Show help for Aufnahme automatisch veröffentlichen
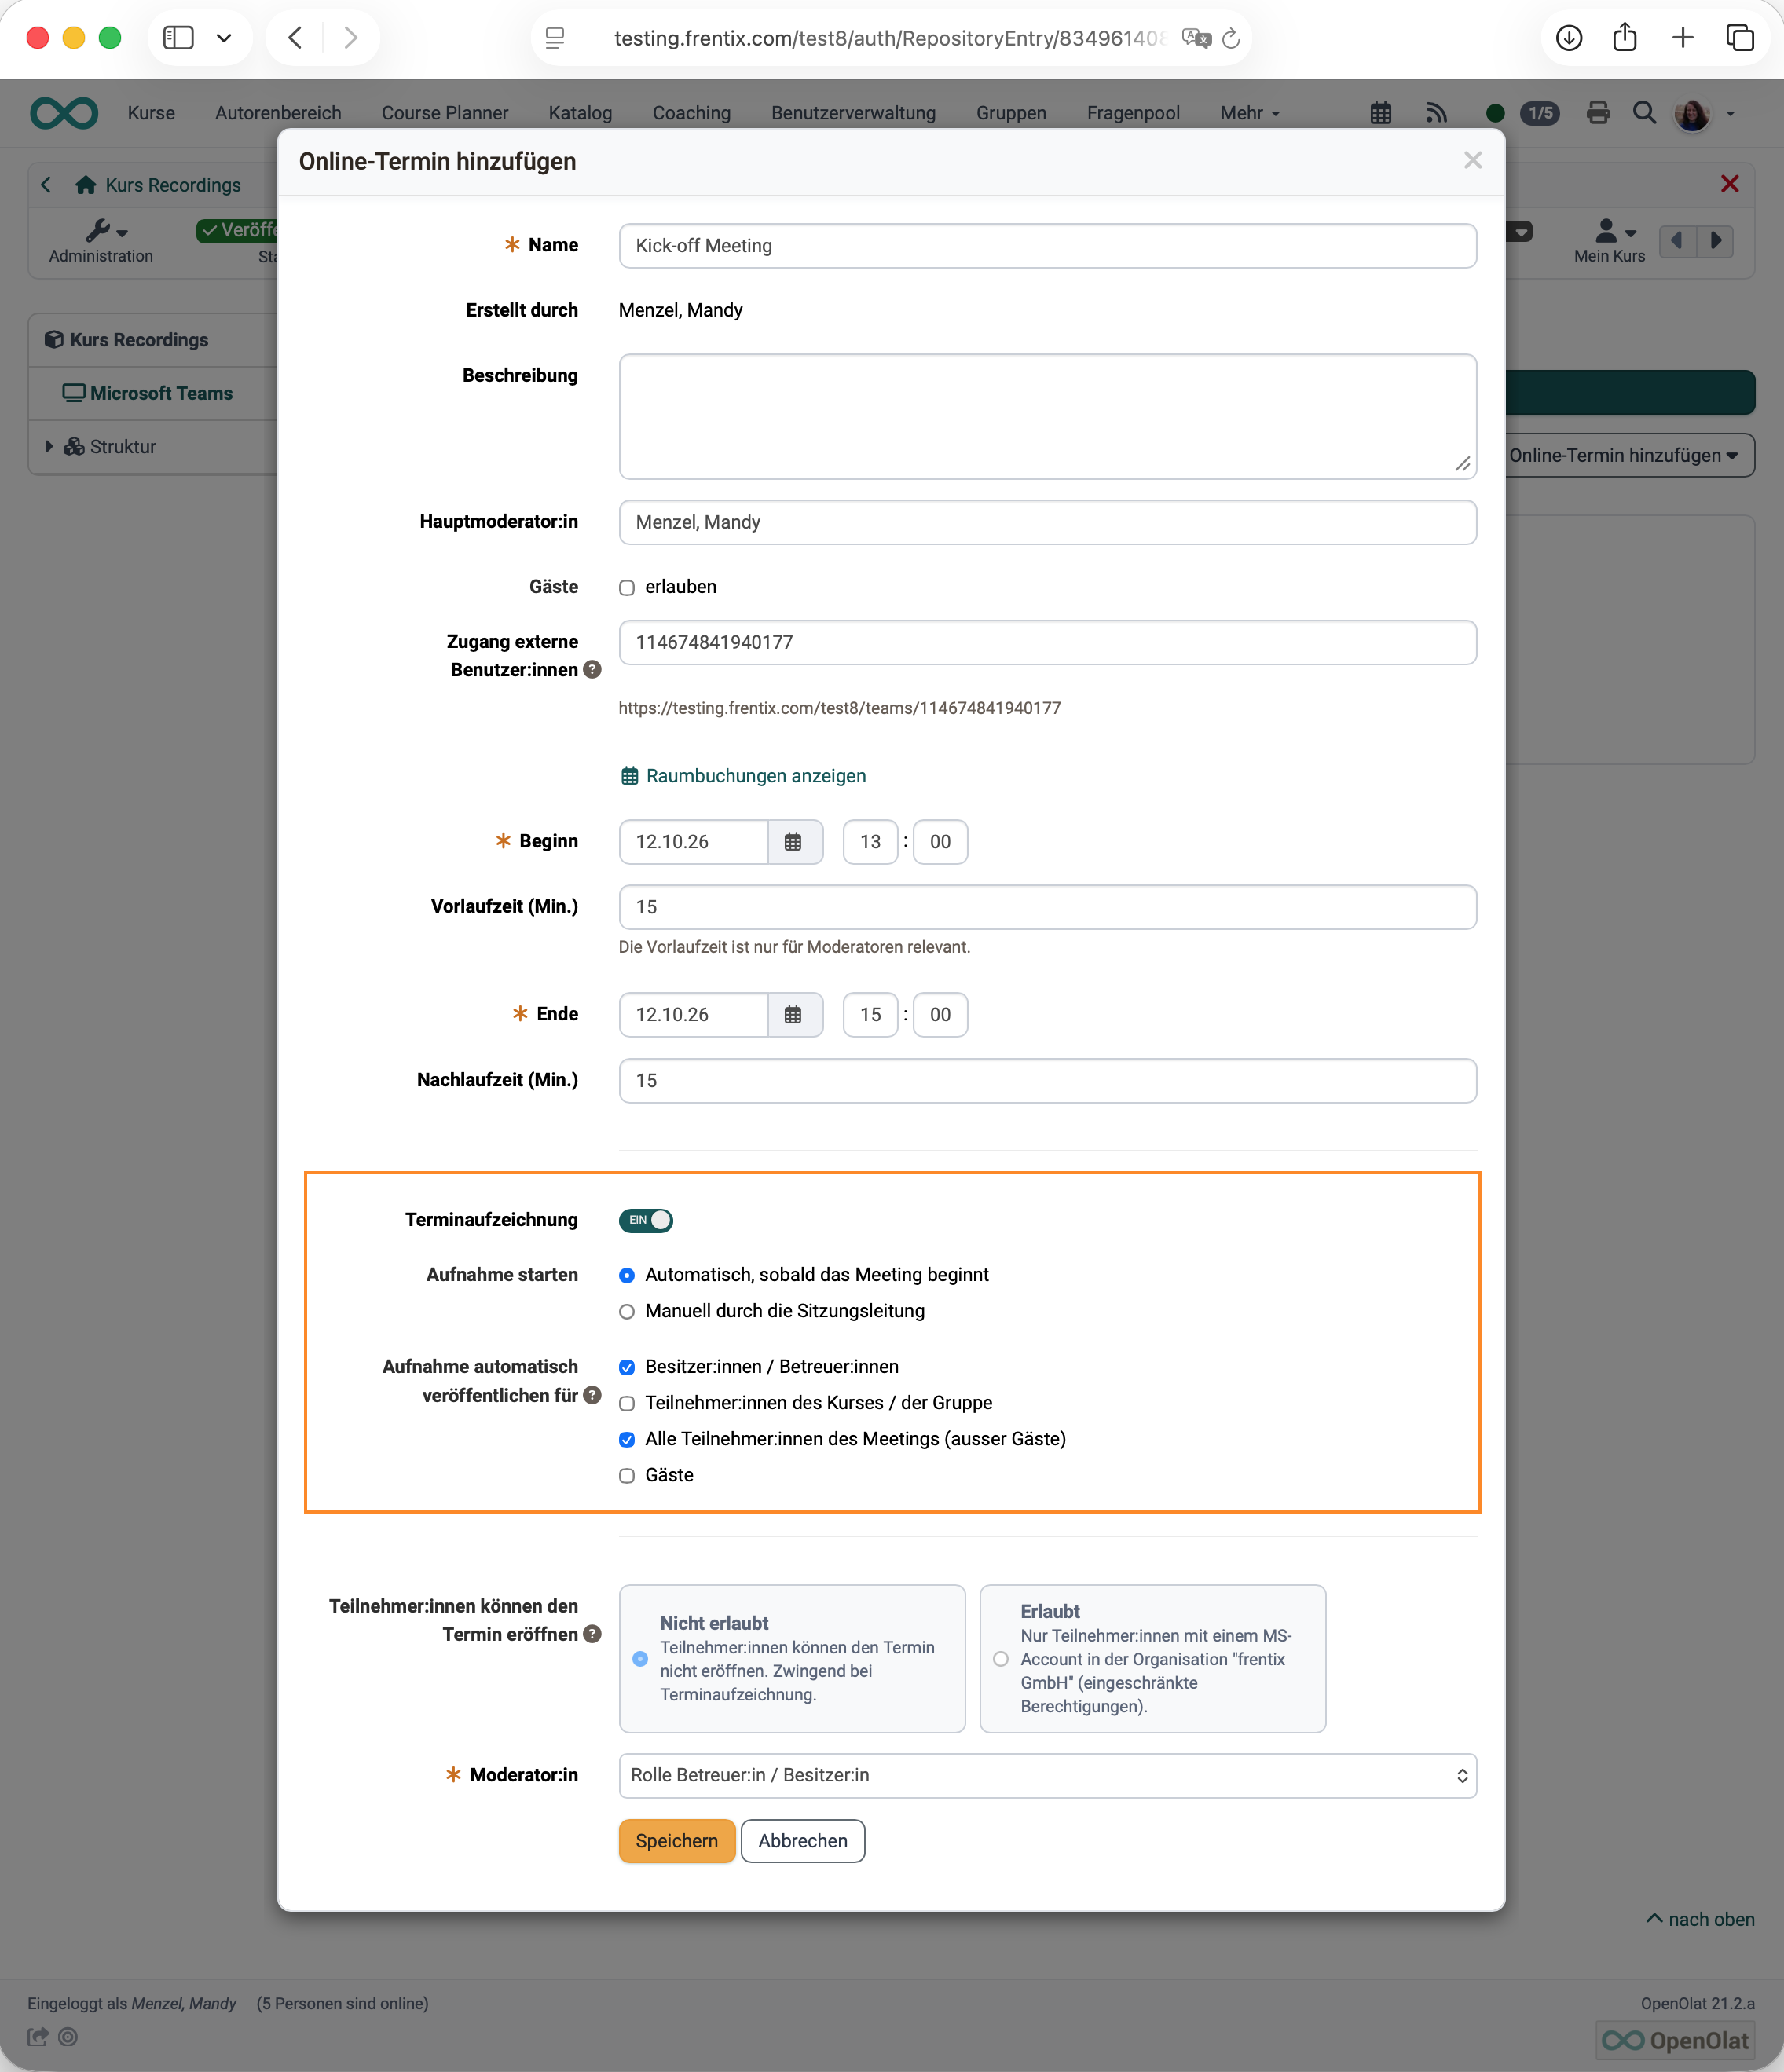The width and height of the screenshot is (1784, 2072). point(593,1395)
